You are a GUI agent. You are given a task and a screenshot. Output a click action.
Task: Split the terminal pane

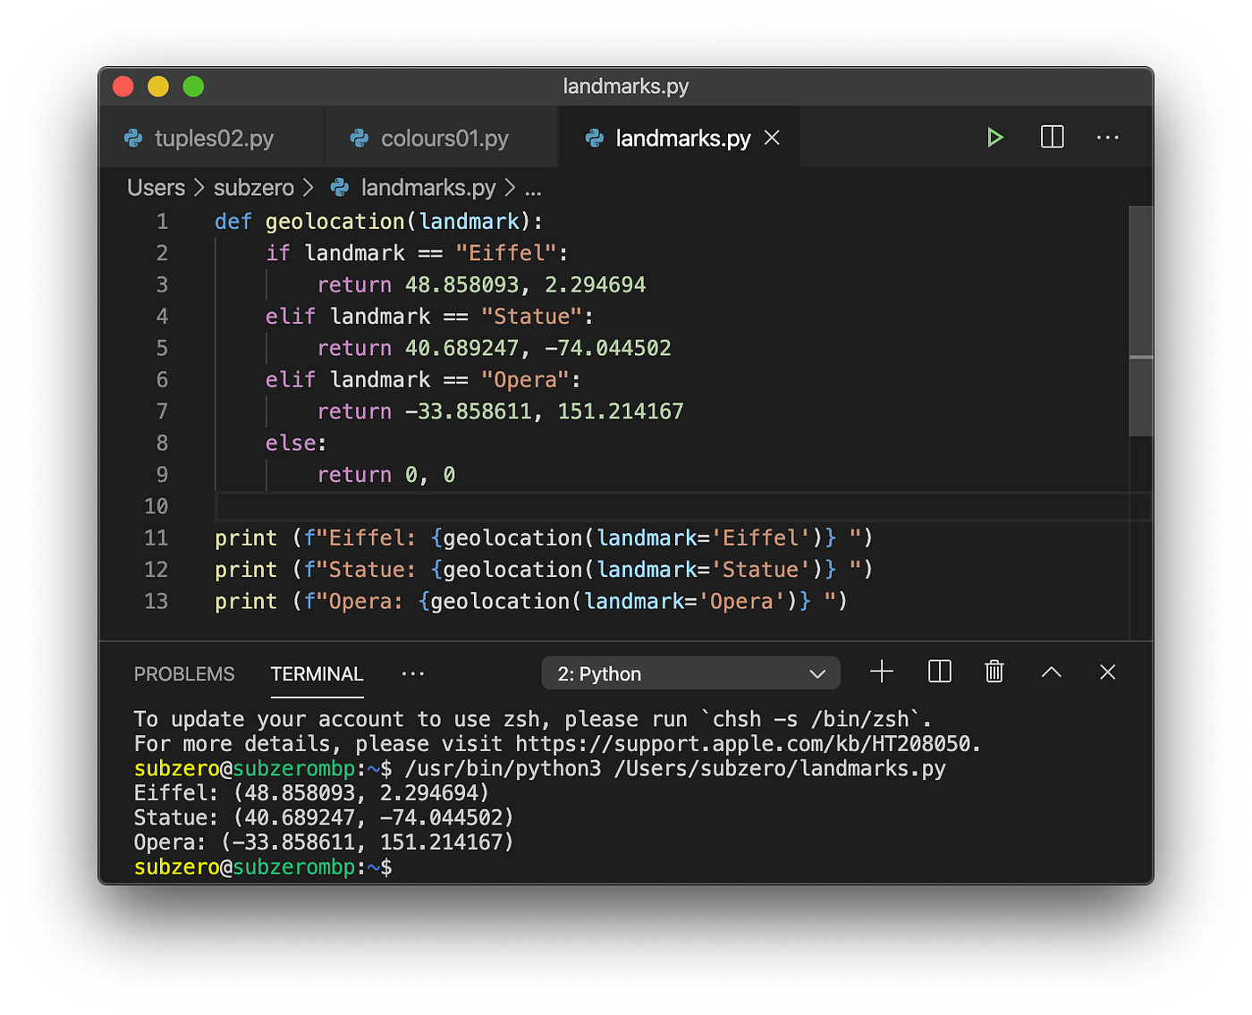pos(939,672)
